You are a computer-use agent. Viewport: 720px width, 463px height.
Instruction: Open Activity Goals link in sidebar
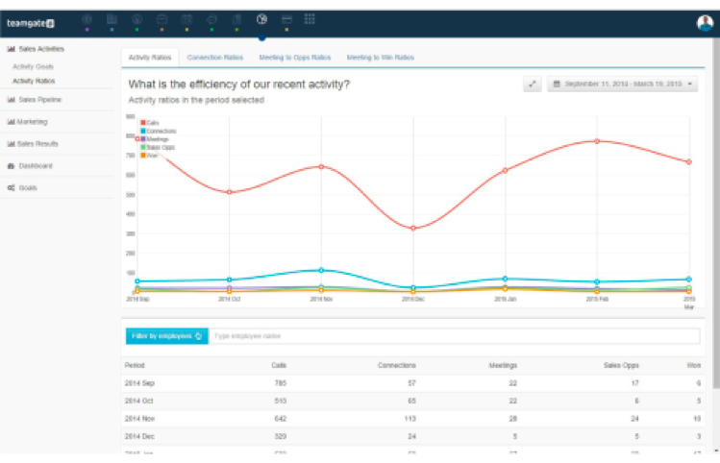click(32, 66)
